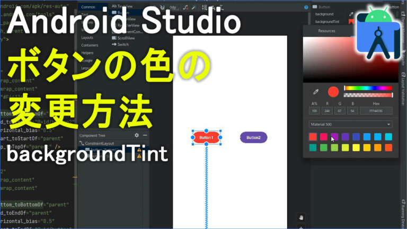Pick the amber Material swatch
This screenshot has width=407, height=229.
pos(367,148)
